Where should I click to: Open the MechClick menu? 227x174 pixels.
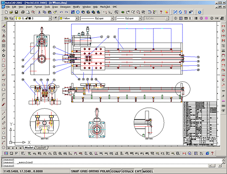105,7
